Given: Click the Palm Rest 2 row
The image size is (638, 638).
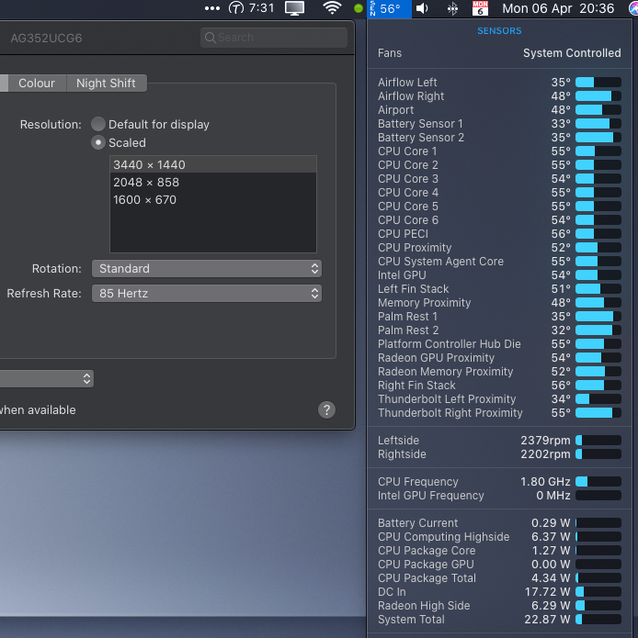Looking at the screenshot, I should point(499,330).
